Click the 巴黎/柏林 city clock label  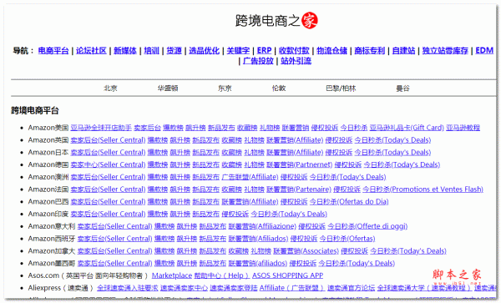tap(341, 88)
